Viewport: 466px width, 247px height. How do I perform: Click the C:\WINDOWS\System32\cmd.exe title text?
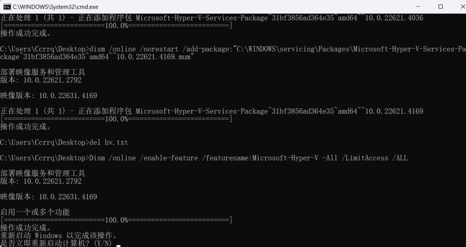55,7
